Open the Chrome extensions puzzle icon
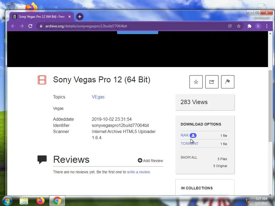The width and height of the screenshot is (275, 206). tap(249, 26)
